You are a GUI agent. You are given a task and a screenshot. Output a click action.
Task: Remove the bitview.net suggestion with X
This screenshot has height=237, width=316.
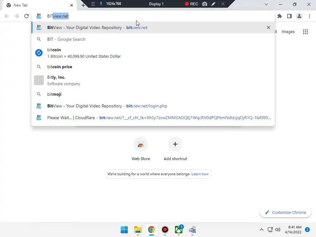(268, 27)
